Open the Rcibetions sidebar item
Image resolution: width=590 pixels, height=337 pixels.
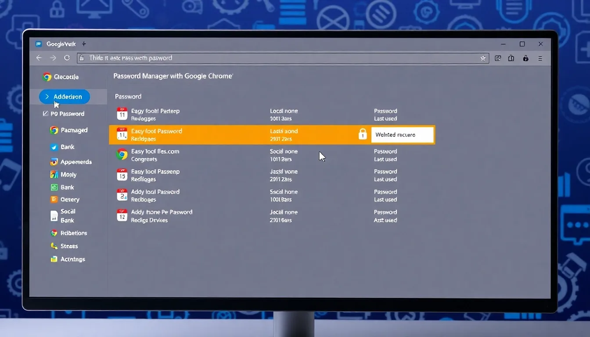click(69, 233)
